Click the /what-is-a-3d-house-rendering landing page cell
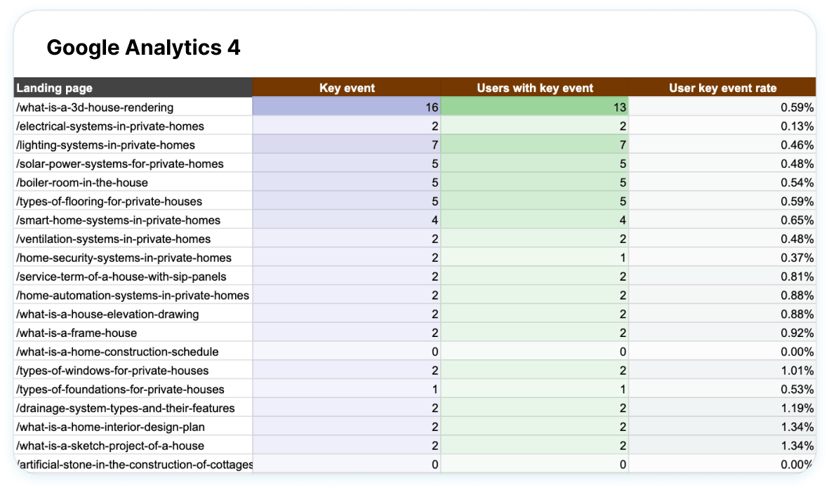Image resolution: width=829 pixels, height=490 pixels. (x=95, y=107)
